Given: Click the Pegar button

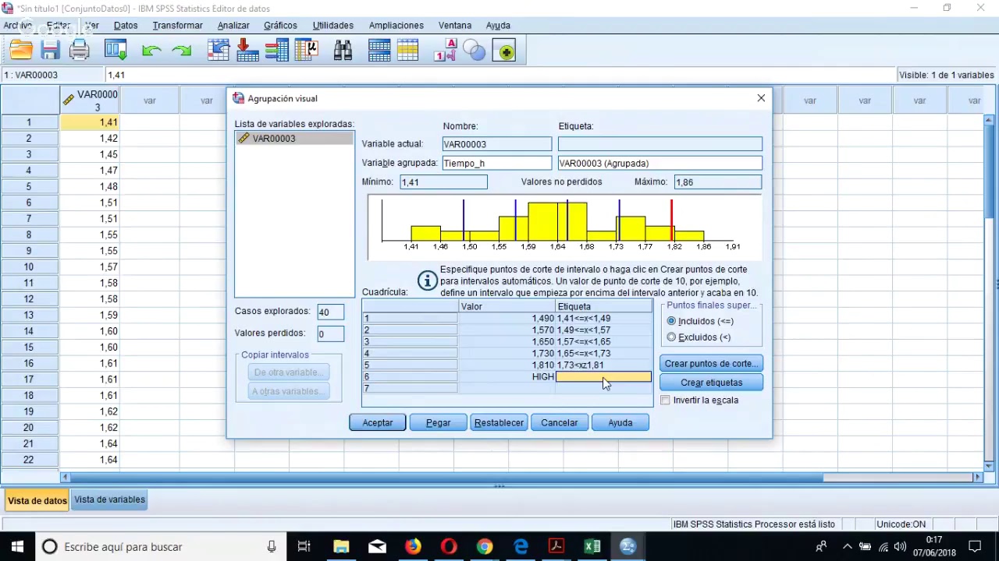Looking at the screenshot, I should pos(438,422).
